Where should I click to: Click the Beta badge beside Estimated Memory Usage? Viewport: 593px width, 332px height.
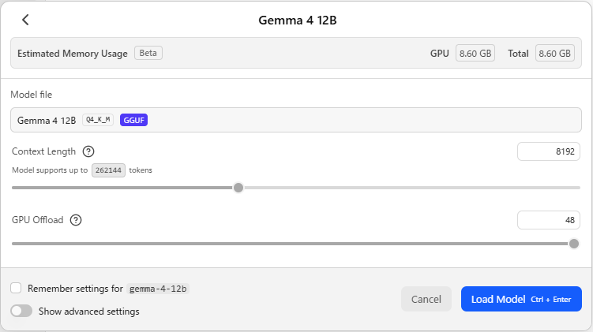148,53
